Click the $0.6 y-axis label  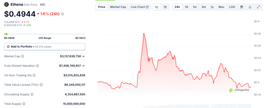(x=257, y=21)
